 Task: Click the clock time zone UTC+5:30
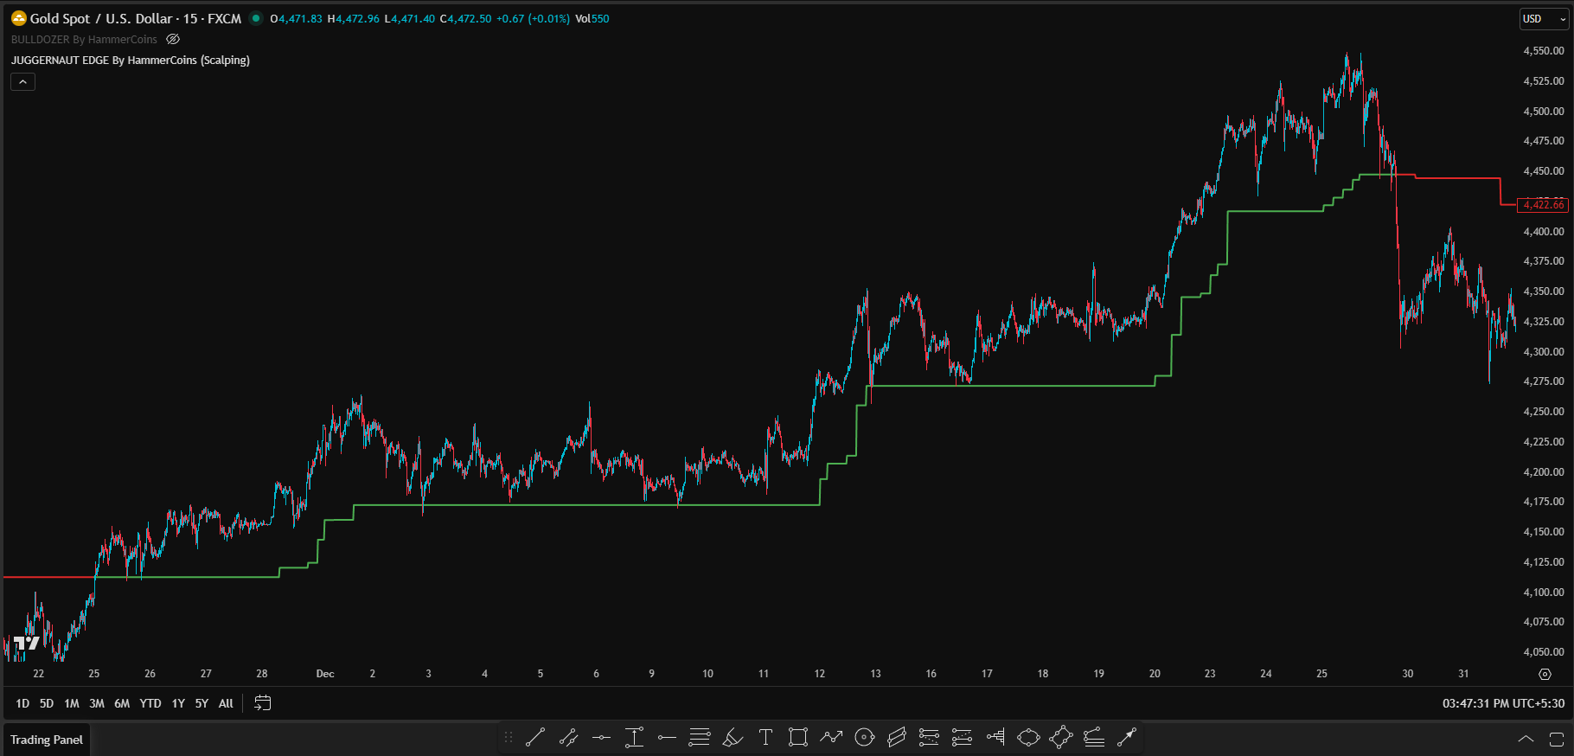point(1502,703)
